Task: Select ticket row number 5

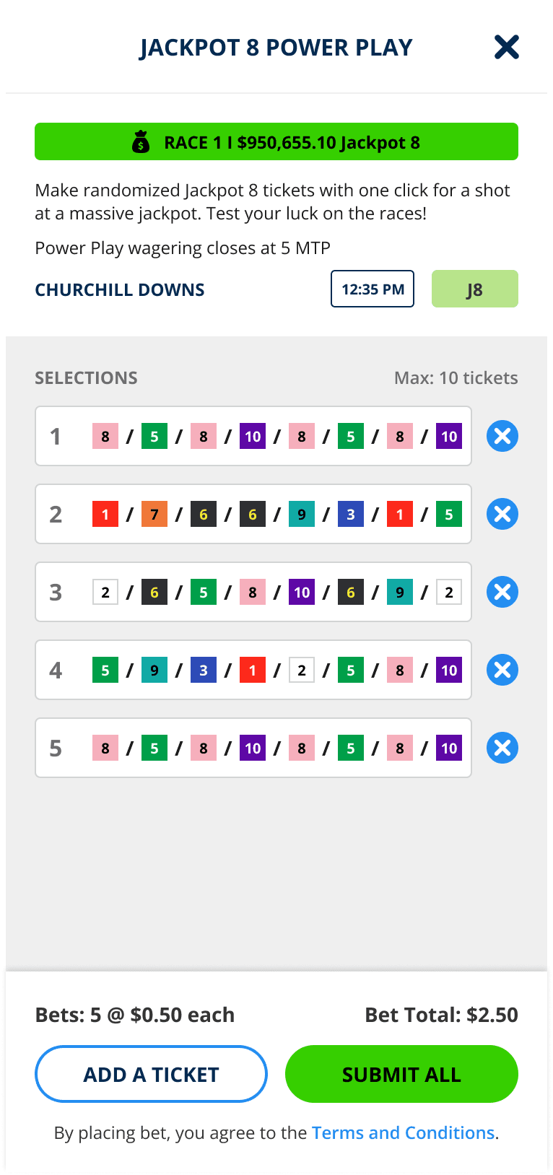Action: coord(56,748)
